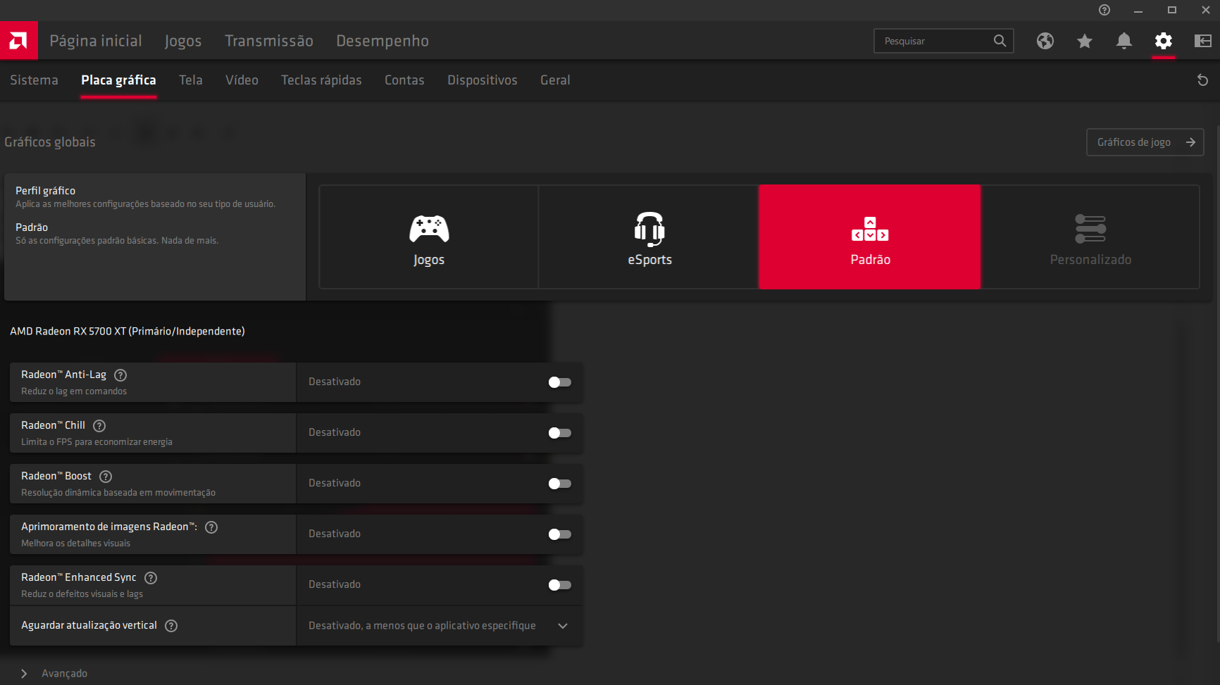Open the Desempenho tab
The height and width of the screenshot is (685, 1220).
tap(382, 41)
